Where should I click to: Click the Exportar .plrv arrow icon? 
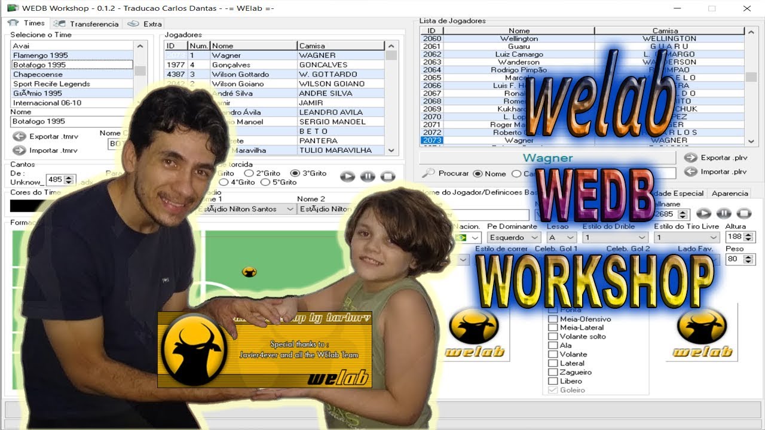point(691,158)
